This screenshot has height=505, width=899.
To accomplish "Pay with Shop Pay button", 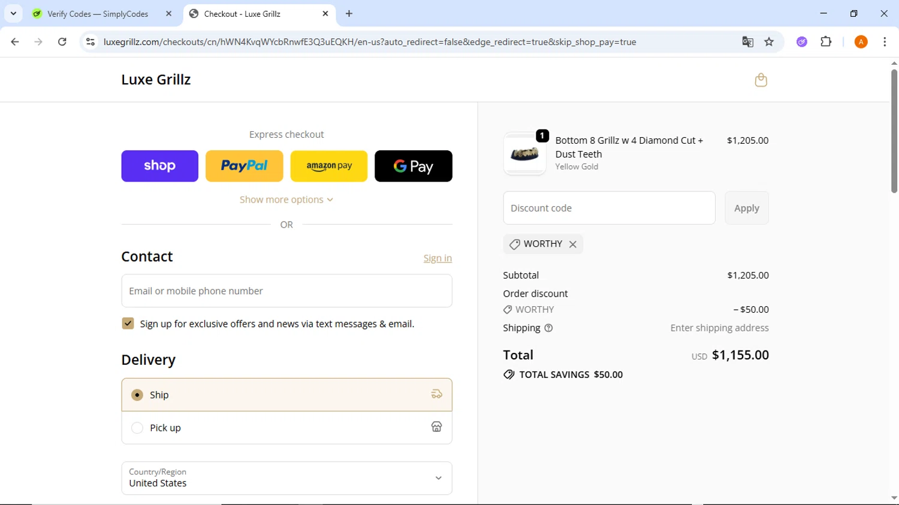I will [x=159, y=166].
